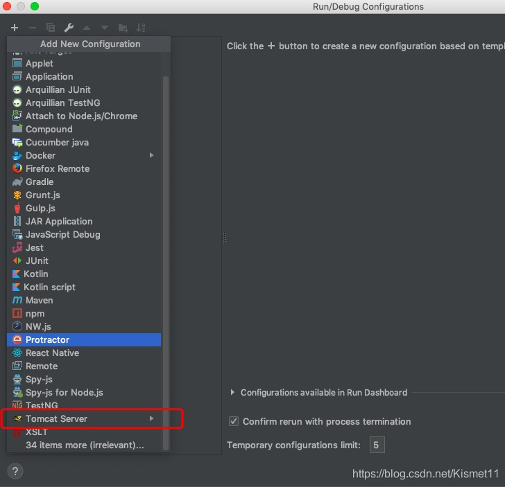Click the Docker whale icon
505x487 pixels.
coord(17,156)
